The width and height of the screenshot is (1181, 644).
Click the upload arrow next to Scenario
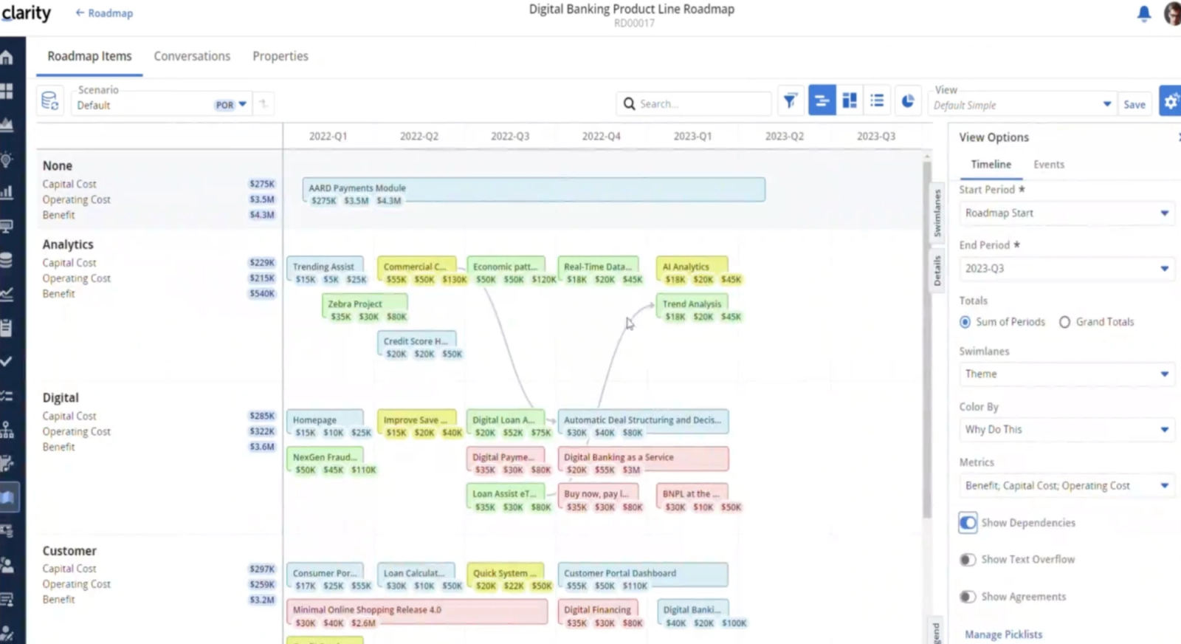click(x=263, y=103)
